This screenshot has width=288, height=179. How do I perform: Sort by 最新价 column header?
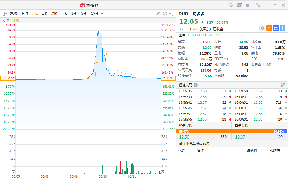252,150
